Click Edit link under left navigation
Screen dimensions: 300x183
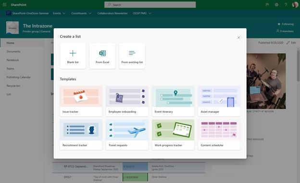tap(9, 94)
